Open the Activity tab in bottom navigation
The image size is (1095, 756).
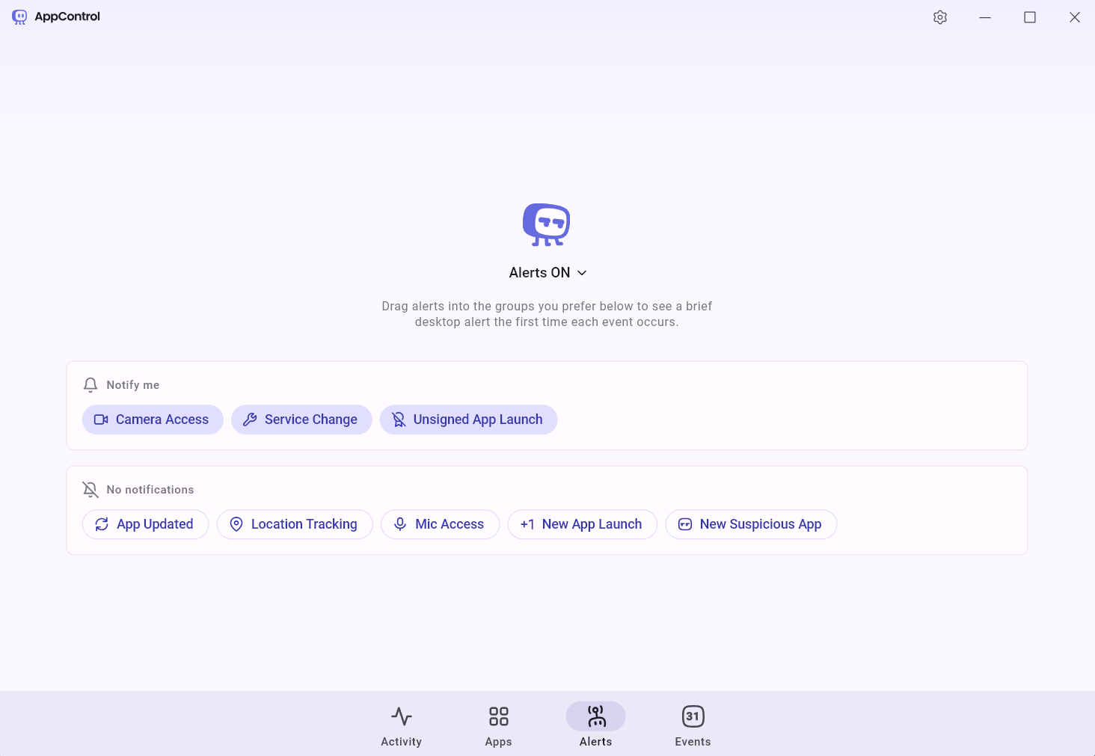click(401, 724)
